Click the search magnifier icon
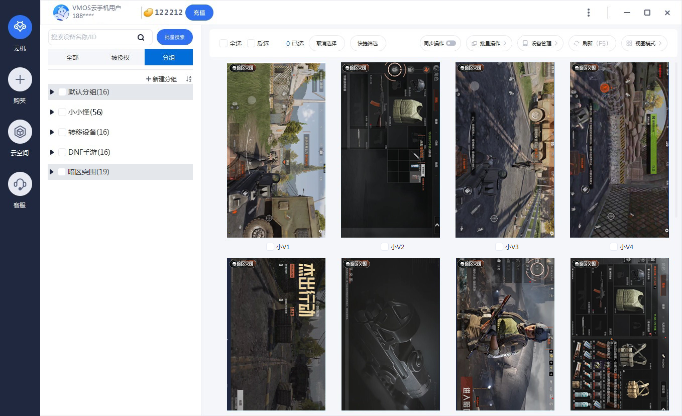The height and width of the screenshot is (416, 682). coord(141,37)
